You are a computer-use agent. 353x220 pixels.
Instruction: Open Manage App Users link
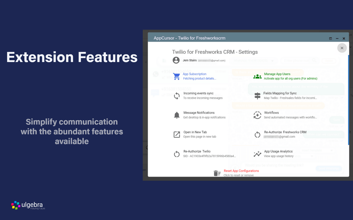click(x=277, y=74)
